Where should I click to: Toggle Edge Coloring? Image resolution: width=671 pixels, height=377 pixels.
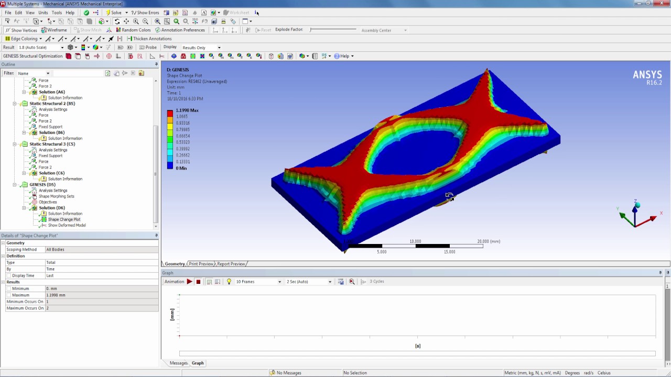[x=21, y=39]
